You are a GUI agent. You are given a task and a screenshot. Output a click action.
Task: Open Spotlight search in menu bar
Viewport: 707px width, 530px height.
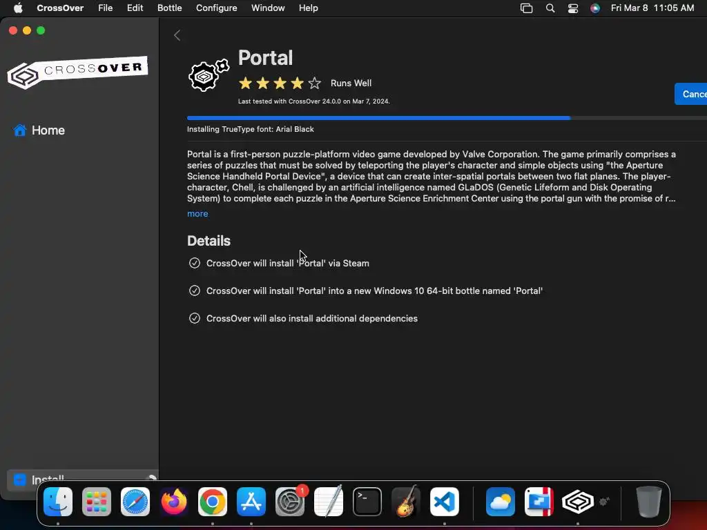pos(550,8)
